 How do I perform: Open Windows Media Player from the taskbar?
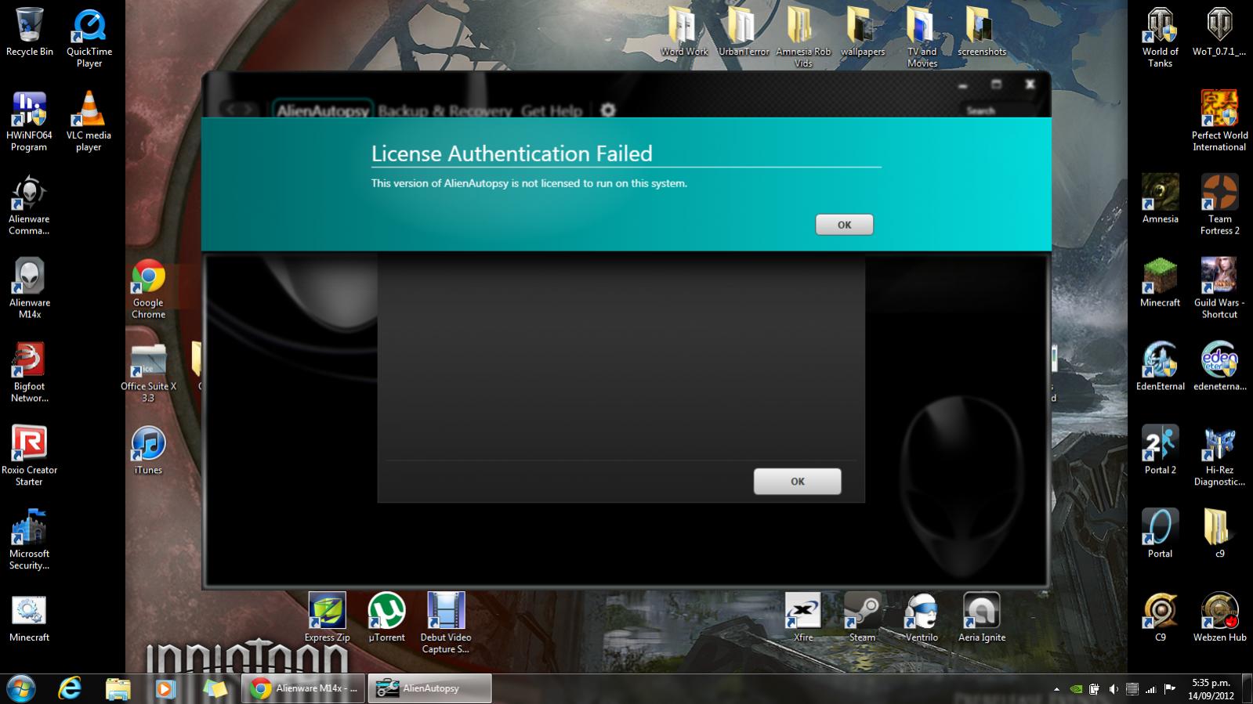click(165, 688)
